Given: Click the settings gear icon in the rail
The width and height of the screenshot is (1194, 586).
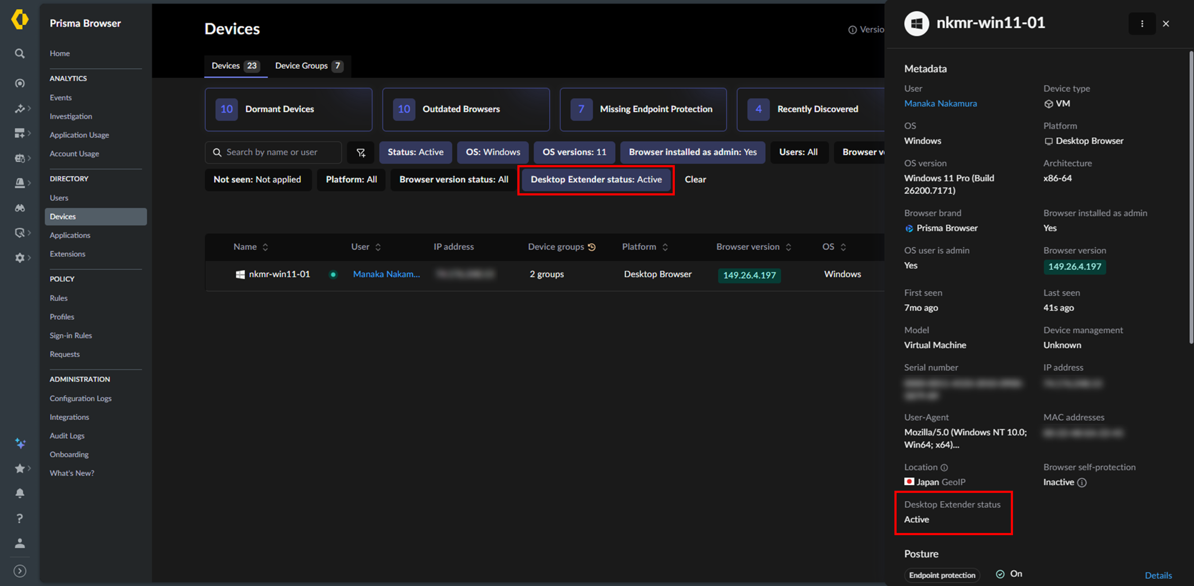Looking at the screenshot, I should tap(20, 258).
